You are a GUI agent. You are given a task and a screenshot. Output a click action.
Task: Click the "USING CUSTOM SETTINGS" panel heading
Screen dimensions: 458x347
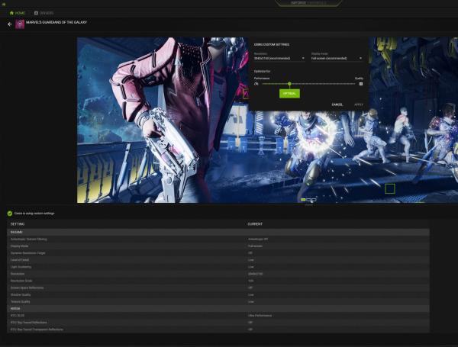[272, 45]
